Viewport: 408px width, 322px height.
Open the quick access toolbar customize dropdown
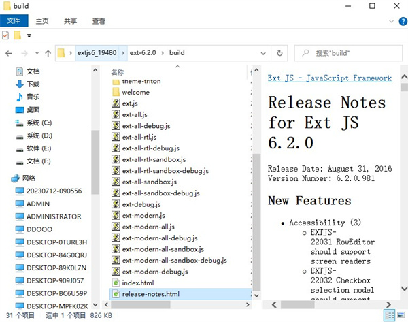click(29, 35)
